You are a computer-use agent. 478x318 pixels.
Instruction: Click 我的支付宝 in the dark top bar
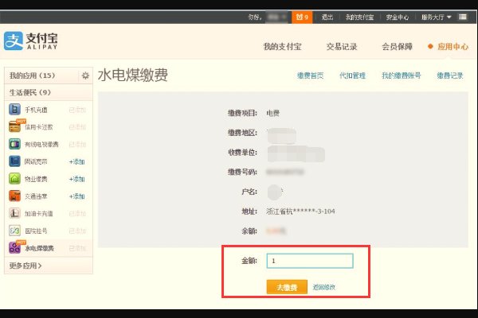click(359, 17)
